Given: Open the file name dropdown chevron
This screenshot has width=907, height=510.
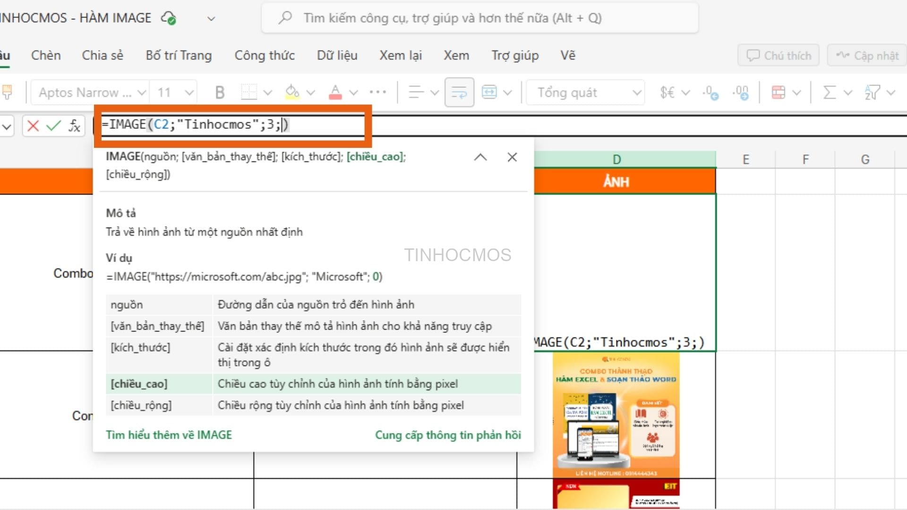Looking at the screenshot, I should (211, 19).
